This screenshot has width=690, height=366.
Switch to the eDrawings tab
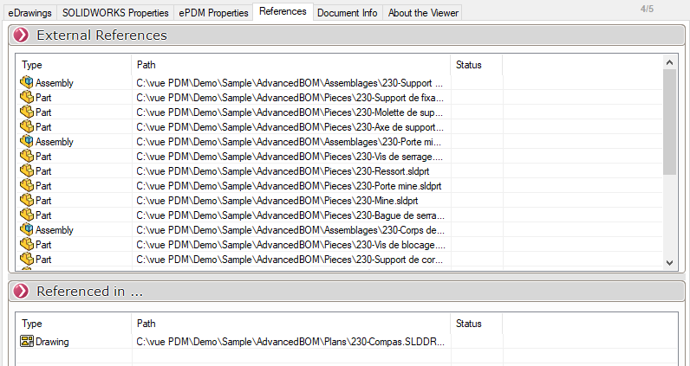30,13
